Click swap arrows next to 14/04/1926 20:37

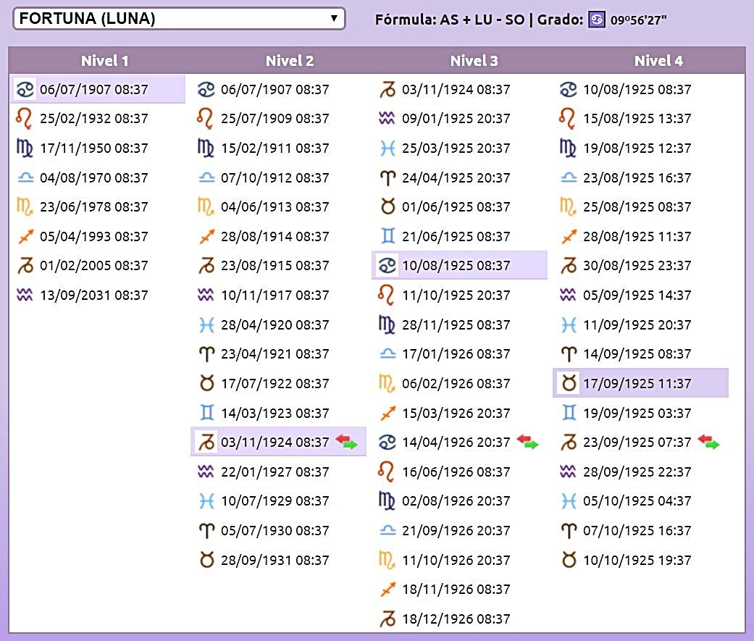click(x=527, y=442)
